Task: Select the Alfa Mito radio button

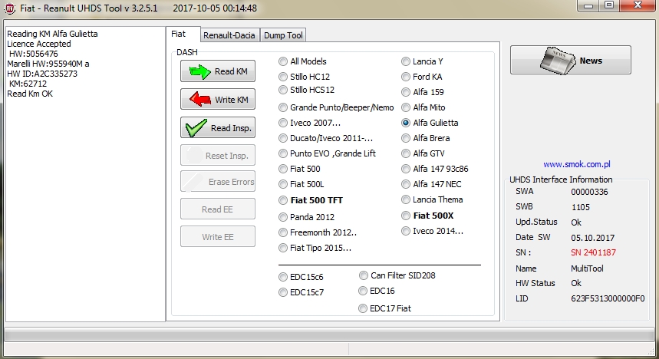Action: click(406, 107)
